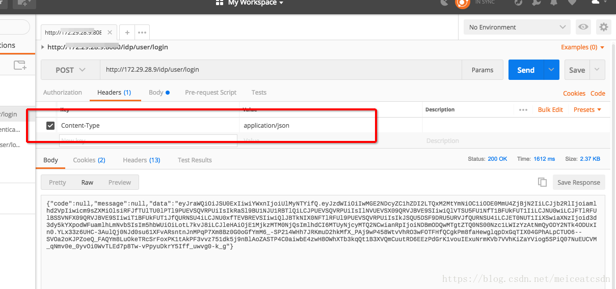Image resolution: width=616 pixels, height=289 pixels.
Task: Open the Save button dropdown arrow
Action: coord(597,70)
